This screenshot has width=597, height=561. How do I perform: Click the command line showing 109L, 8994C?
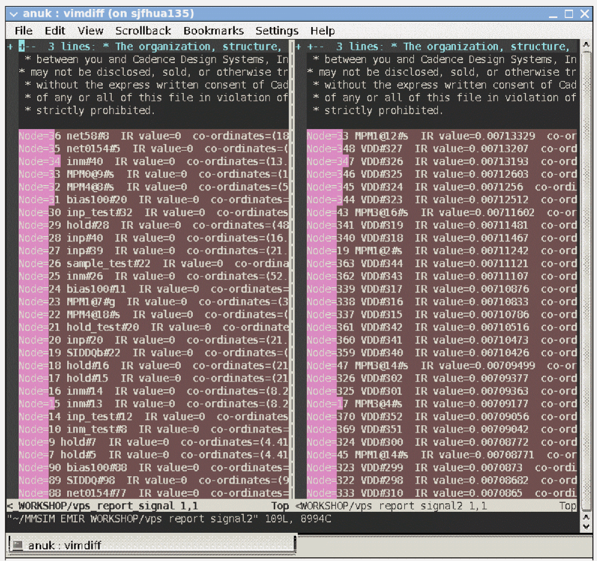(x=169, y=519)
